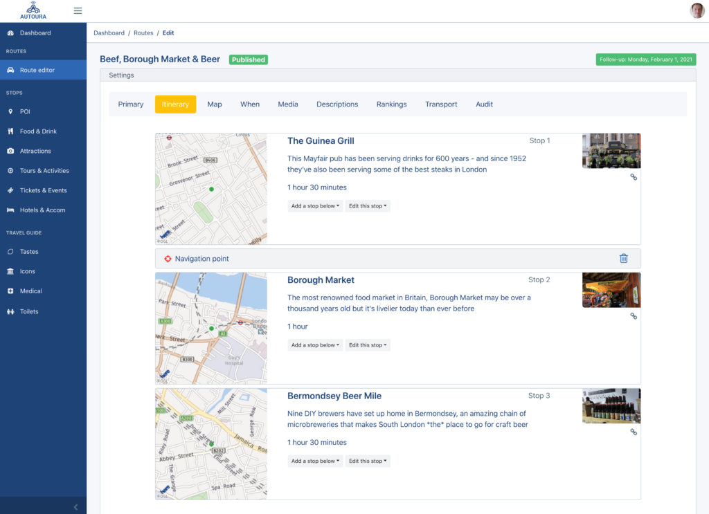Click the Follow-up date button
Image resolution: width=709 pixels, height=514 pixels.
point(646,59)
